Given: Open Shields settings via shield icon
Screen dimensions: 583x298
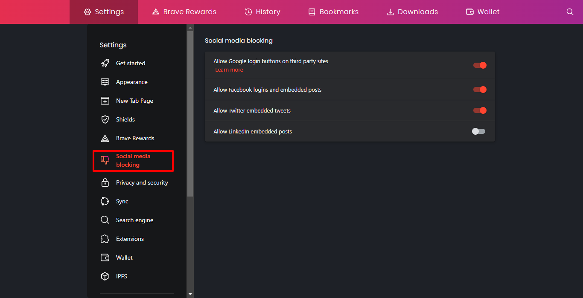Looking at the screenshot, I should click(x=105, y=119).
